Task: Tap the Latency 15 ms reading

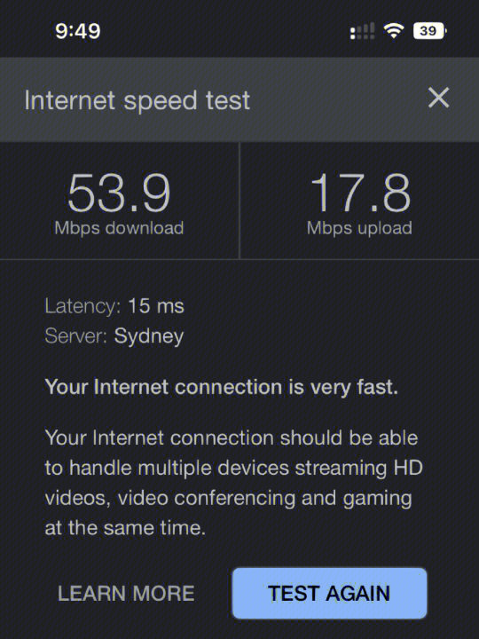Action: click(x=114, y=306)
